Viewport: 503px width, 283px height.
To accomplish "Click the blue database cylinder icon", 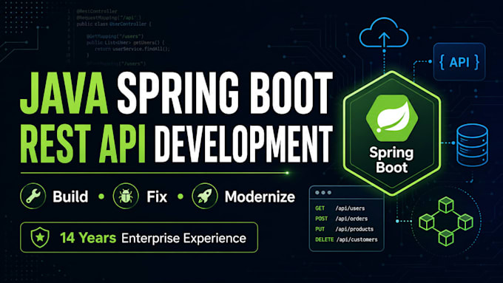I will [472, 145].
